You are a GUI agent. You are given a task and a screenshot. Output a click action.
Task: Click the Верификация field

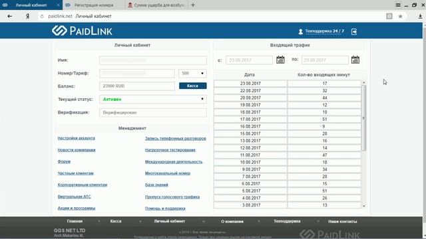click(153, 112)
